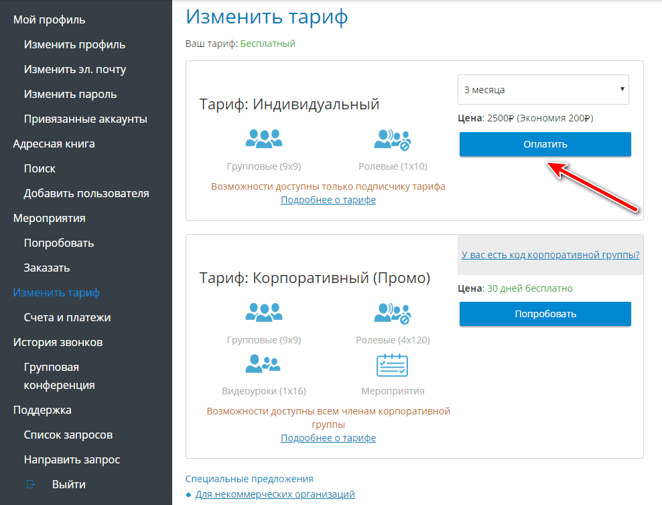
Task: Click the Ролевые (4x120) label
Action: 393,340
